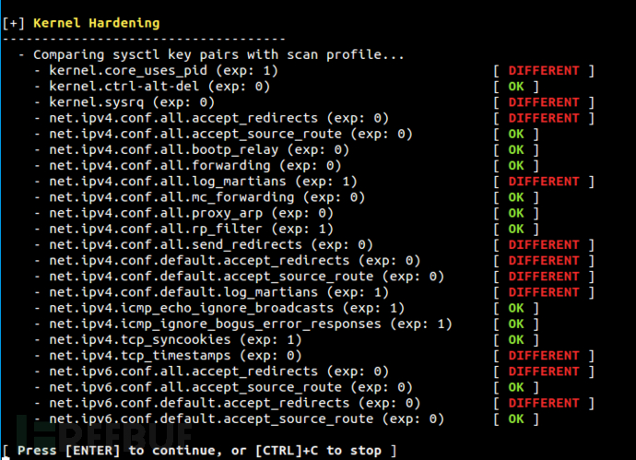Click OK status next to kernel.ctrl-alt-del
This screenshot has height=460, width=636.
click(x=515, y=87)
